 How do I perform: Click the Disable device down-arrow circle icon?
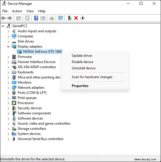[83, 18]
